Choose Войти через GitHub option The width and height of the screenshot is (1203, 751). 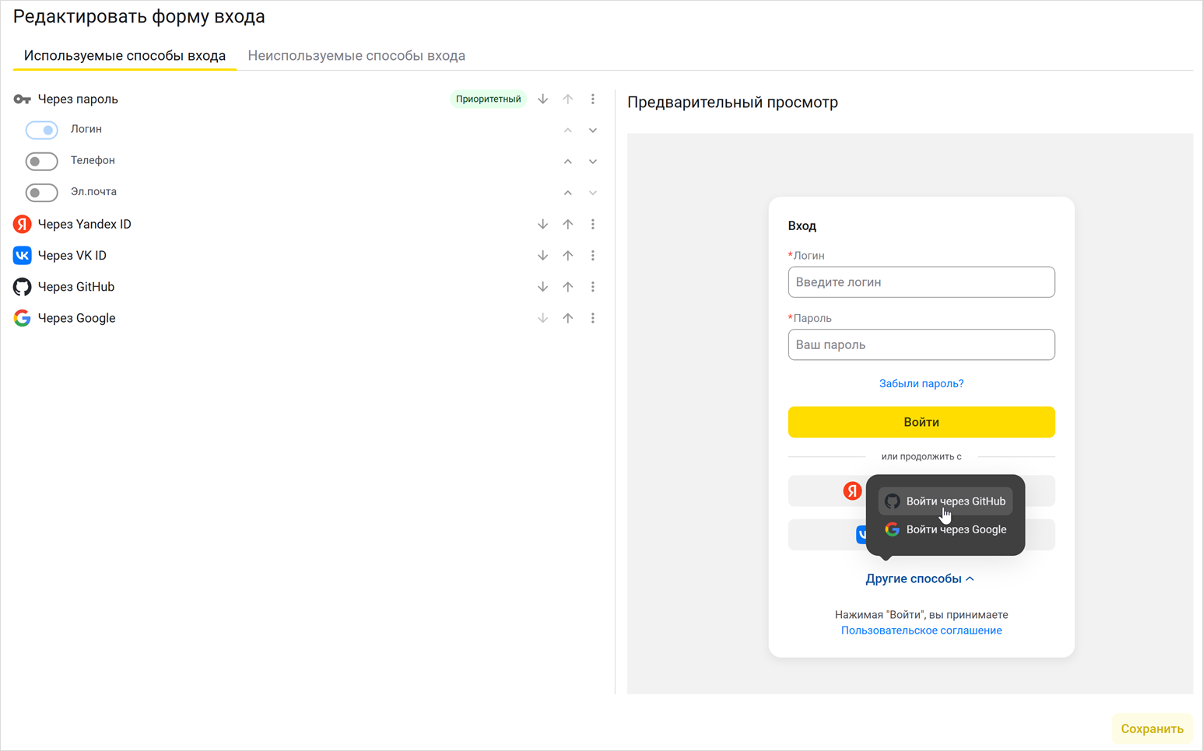coord(945,501)
